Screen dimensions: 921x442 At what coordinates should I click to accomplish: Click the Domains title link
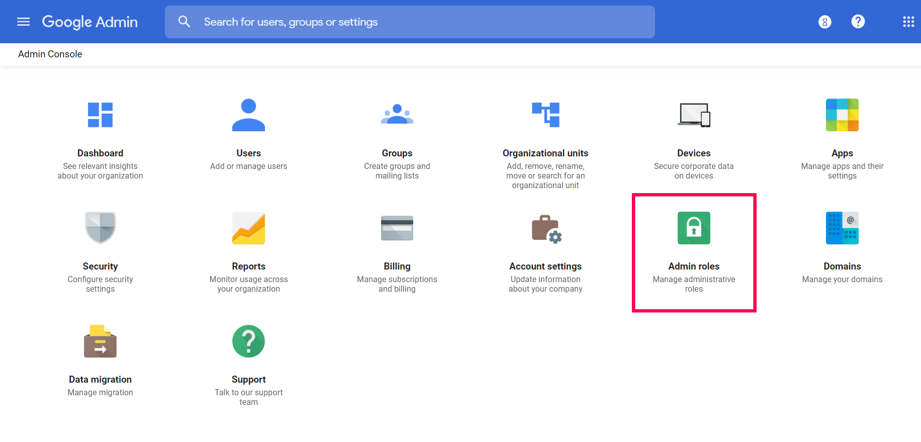[843, 267]
